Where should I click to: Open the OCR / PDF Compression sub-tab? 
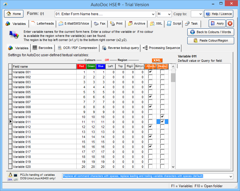coord(77,48)
